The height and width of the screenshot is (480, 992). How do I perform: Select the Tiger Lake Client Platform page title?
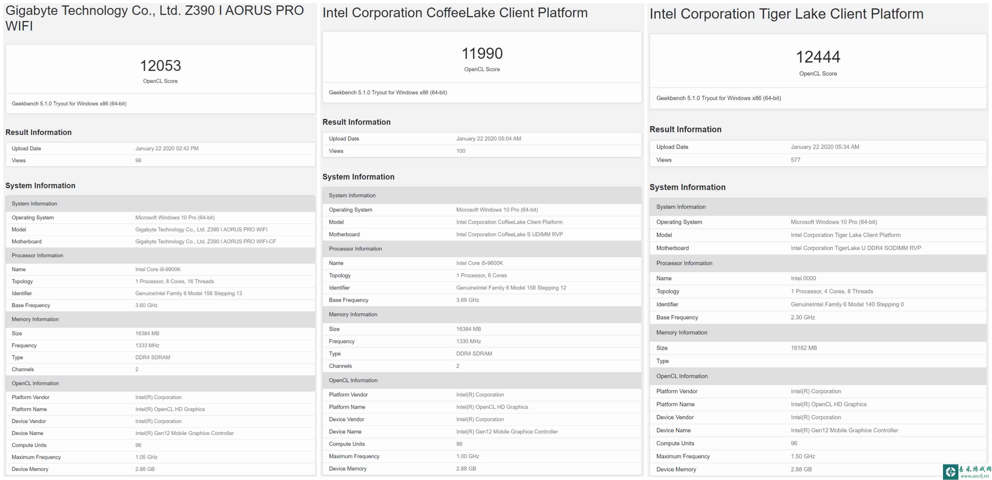coord(786,14)
